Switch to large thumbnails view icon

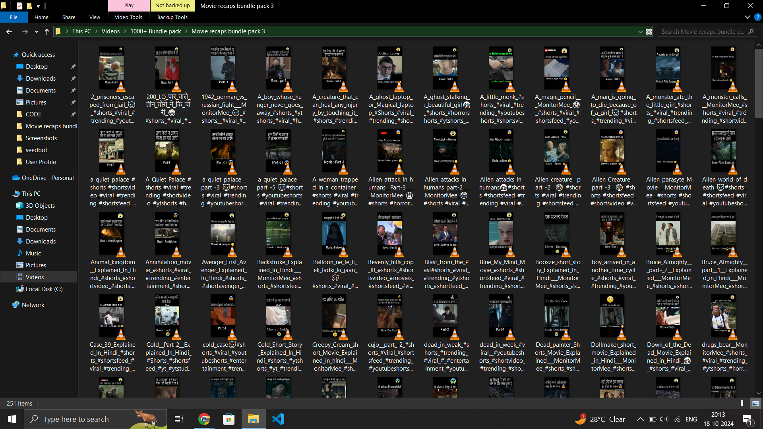tap(755, 403)
